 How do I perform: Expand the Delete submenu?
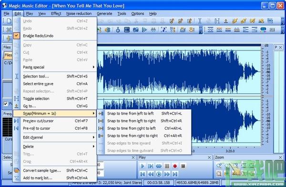pyautogui.click(x=55, y=147)
